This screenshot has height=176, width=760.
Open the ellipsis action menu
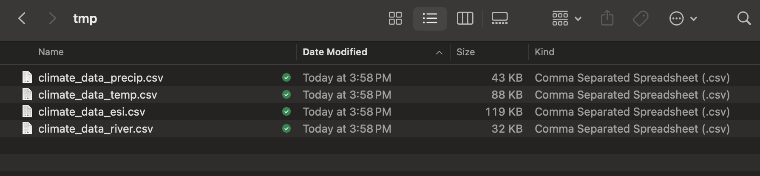pos(683,18)
